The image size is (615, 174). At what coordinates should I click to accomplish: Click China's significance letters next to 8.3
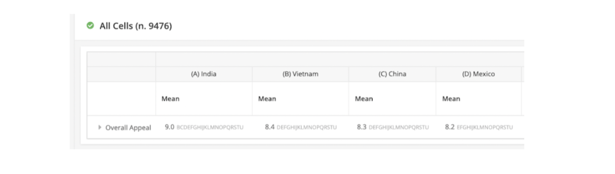398,127
